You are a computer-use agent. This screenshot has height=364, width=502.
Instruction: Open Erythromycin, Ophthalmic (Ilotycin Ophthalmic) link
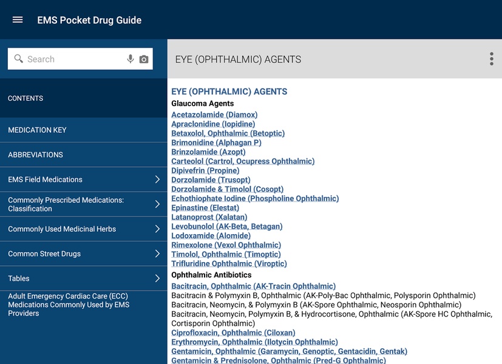pyautogui.click(x=254, y=342)
